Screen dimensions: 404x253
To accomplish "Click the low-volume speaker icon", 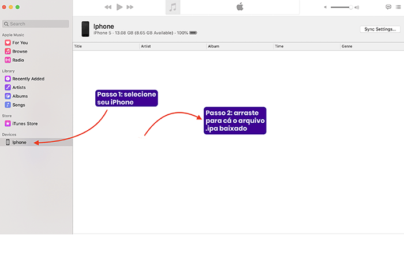I will [x=326, y=7].
